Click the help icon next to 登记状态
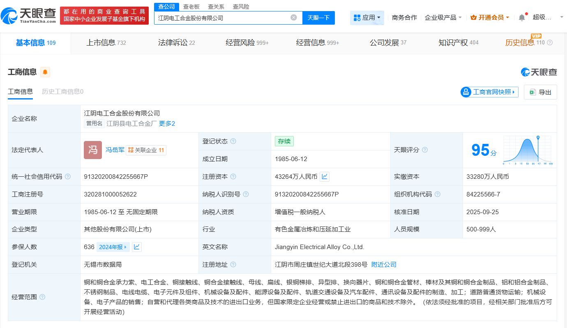 pos(233,141)
